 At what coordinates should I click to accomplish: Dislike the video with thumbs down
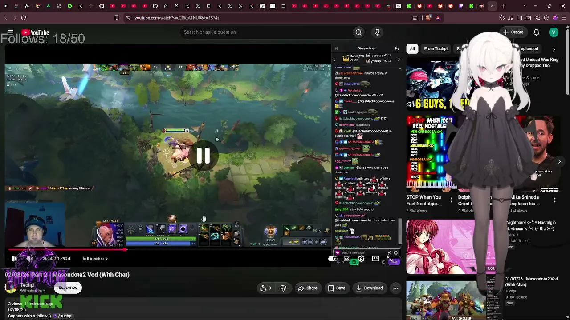[283, 288]
